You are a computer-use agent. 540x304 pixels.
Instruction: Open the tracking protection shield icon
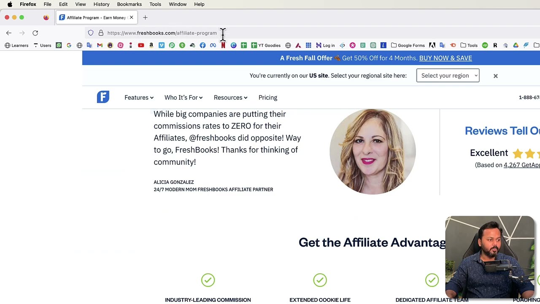coord(91,33)
